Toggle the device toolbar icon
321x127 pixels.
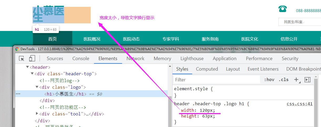click(x=32, y=59)
